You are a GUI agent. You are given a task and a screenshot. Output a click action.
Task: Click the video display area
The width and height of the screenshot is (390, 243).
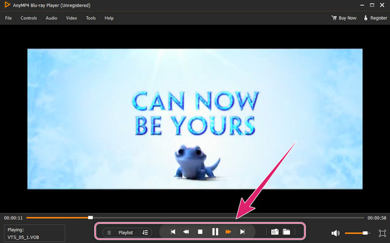(x=195, y=119)
